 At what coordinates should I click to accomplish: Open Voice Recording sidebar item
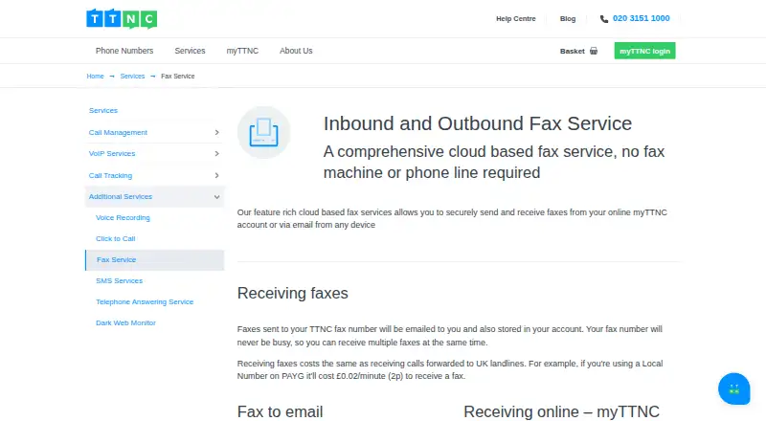pyautogui.click(x=123, y=218)
